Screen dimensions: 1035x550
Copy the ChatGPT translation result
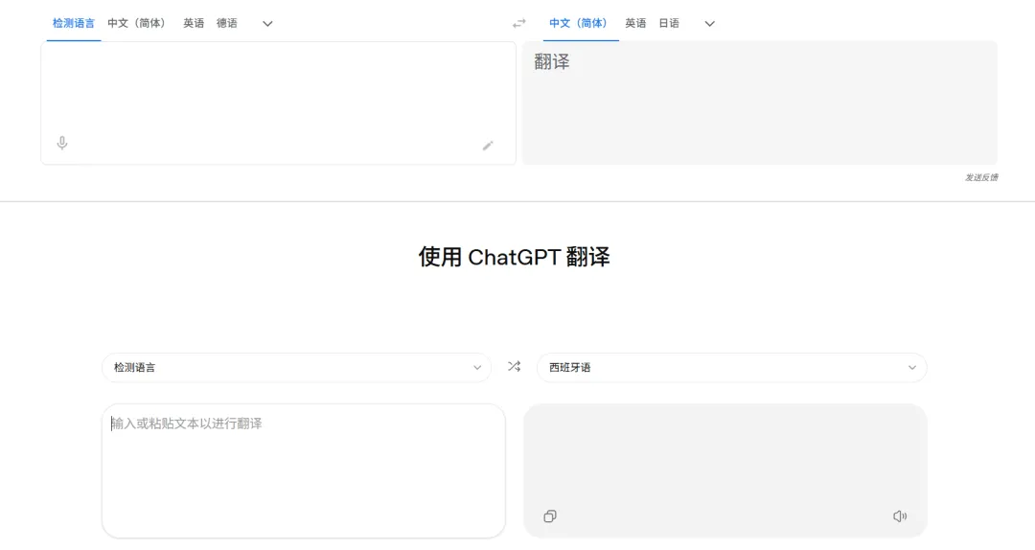tap(550, 516)
